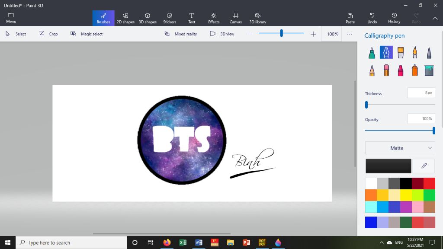This screenshot has height=249, width=443.
Task: Open the History panel
Action: tap(394, 18)
